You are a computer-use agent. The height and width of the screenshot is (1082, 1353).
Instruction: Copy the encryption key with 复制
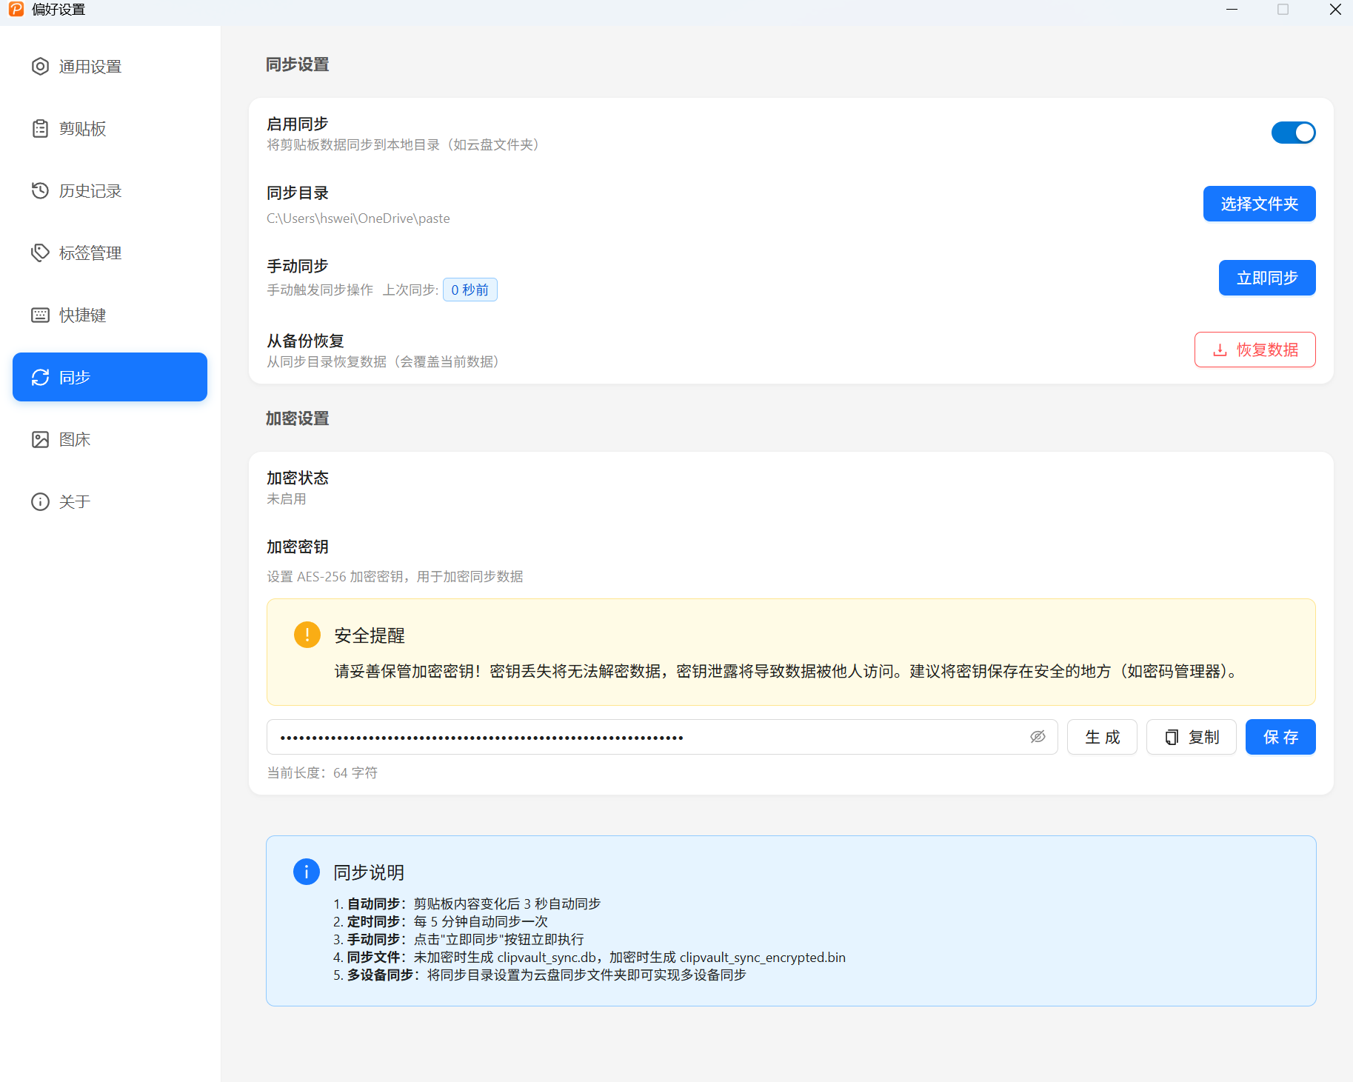(1191, 737)
